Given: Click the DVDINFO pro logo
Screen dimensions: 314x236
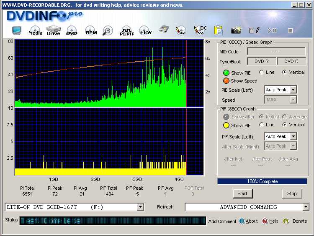Looking at the screenshot, I should click(44, 15).
